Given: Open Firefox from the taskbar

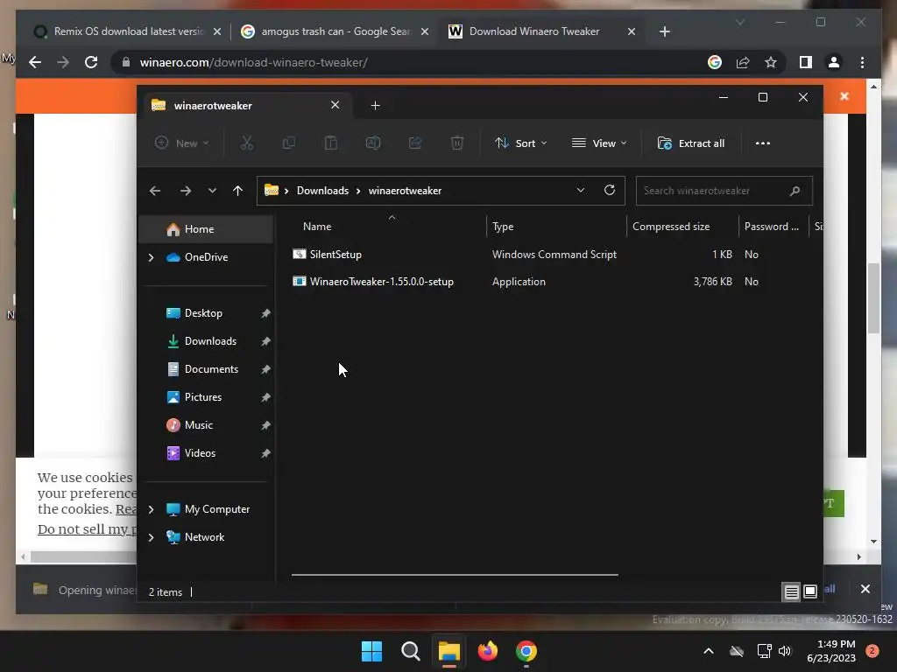Looking at the screenshot, I should 487,651.
